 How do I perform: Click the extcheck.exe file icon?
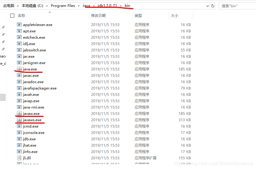pyautogui.click(x=19, y=37)
